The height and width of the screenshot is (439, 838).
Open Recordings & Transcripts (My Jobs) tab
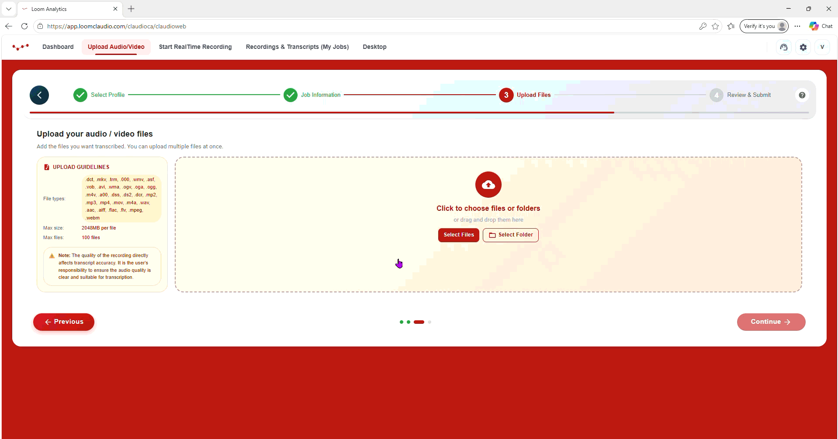(297, 47)
